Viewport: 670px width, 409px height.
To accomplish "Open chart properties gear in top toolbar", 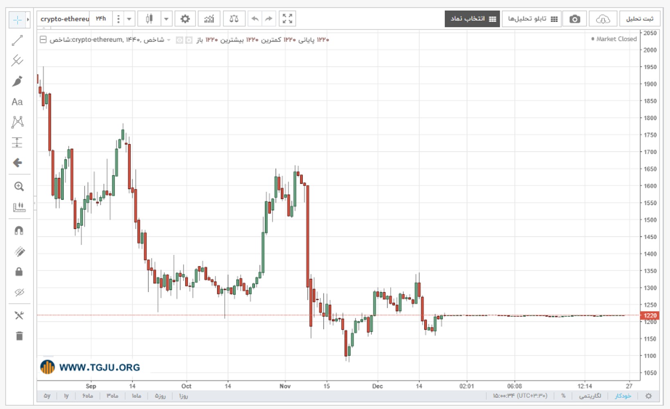I will click(x=185, y=19).
